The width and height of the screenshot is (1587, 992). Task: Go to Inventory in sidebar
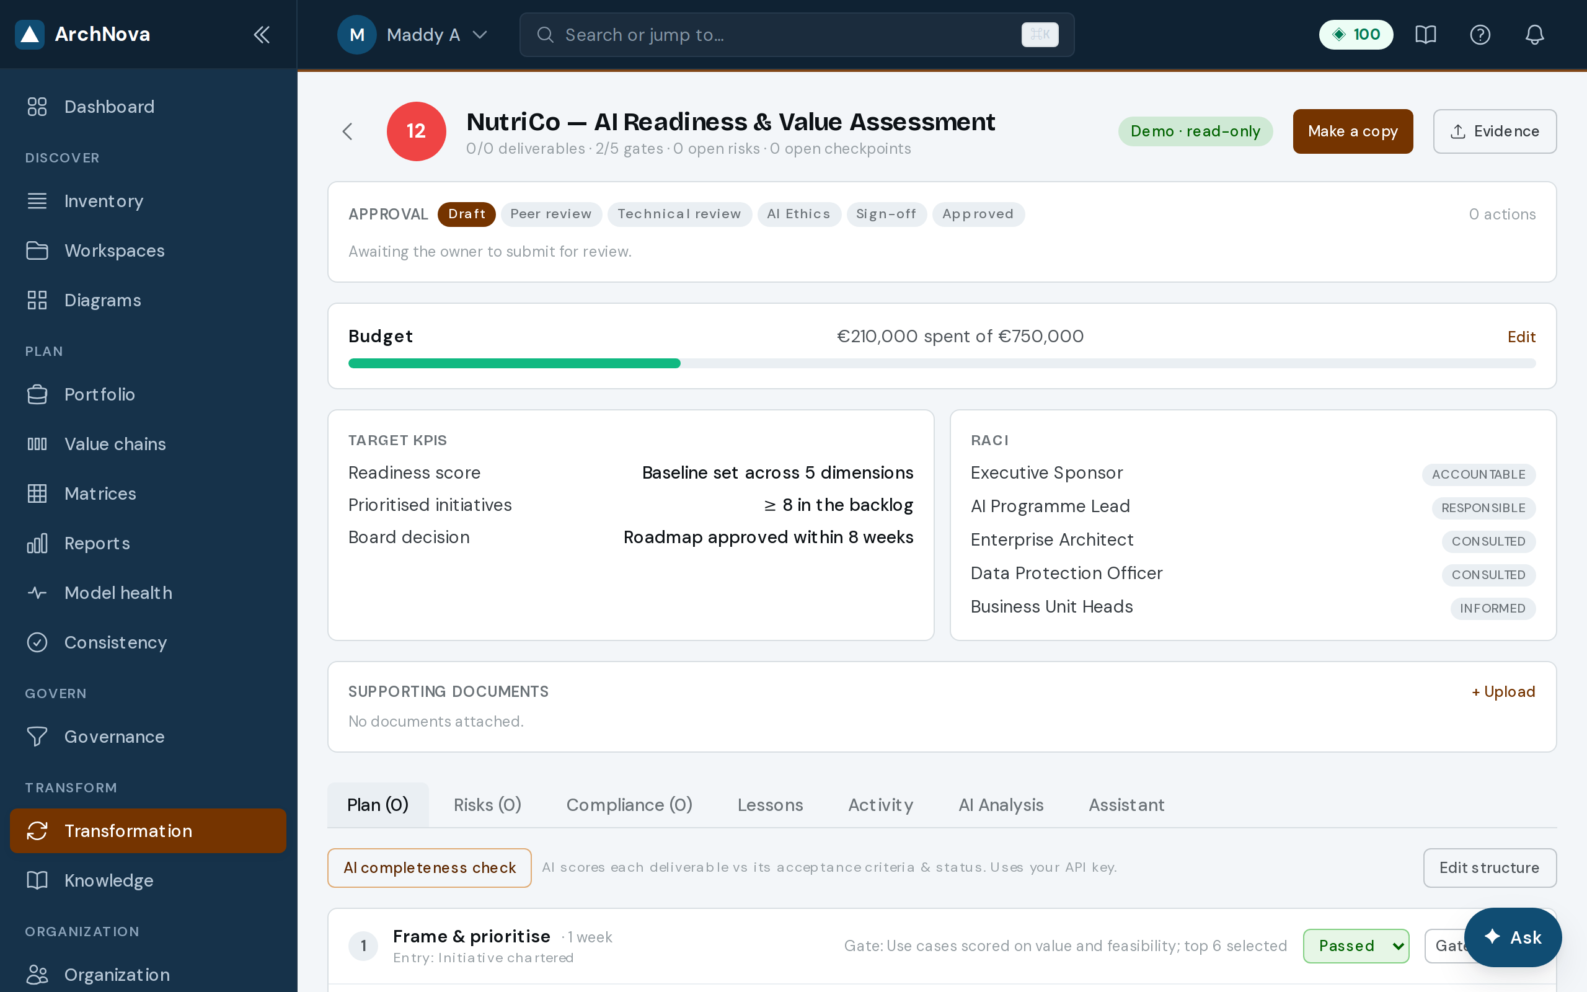(148, 201)
